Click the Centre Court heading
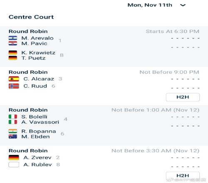This screenshot has height=183, width=208. click(31, 17)
